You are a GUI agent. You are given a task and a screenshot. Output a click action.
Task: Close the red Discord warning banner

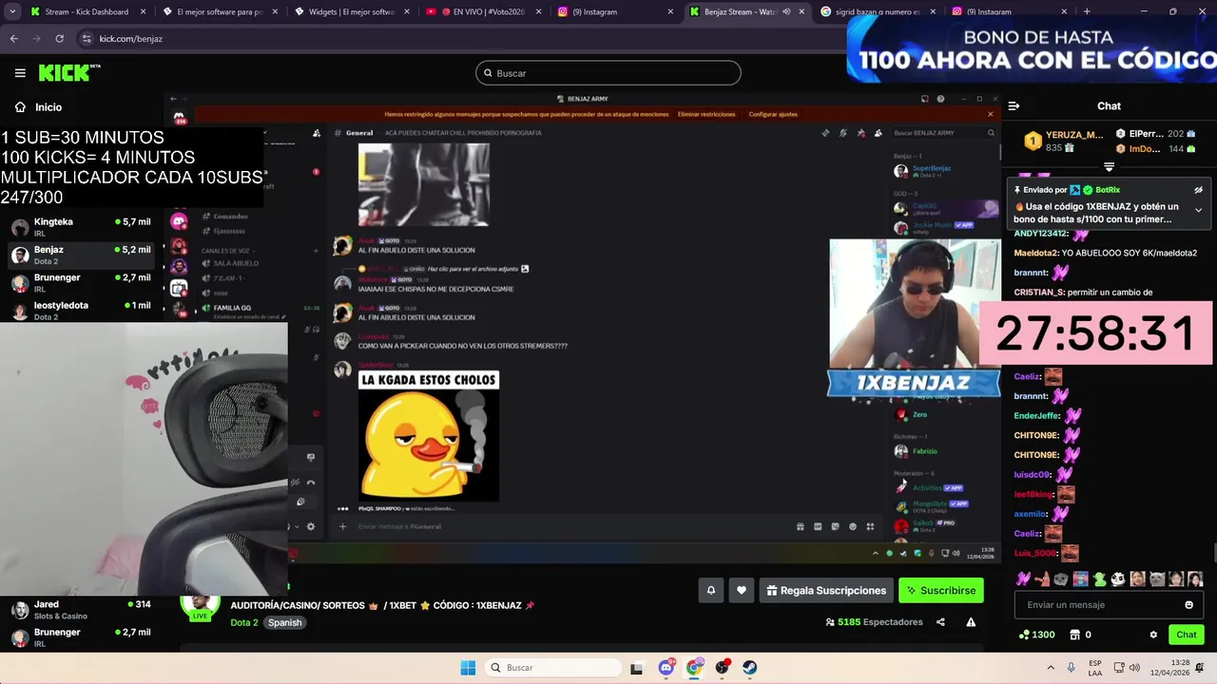990,114
